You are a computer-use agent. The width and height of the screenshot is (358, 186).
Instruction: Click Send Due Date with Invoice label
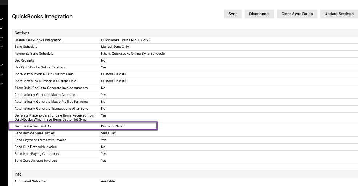click(x=35, y=147)
